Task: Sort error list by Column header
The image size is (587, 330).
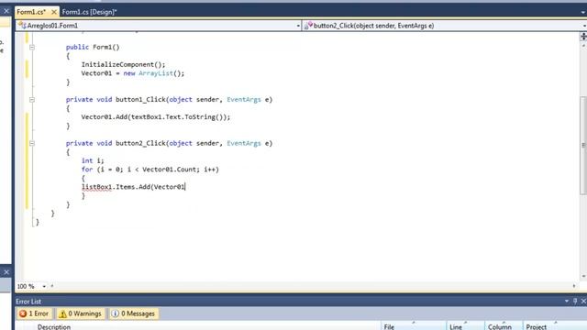Action: coord(500,326)
